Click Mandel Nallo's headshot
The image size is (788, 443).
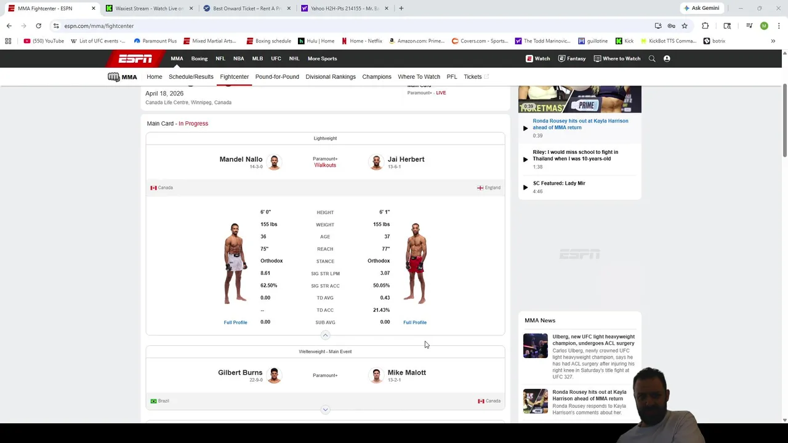point(274,162)
